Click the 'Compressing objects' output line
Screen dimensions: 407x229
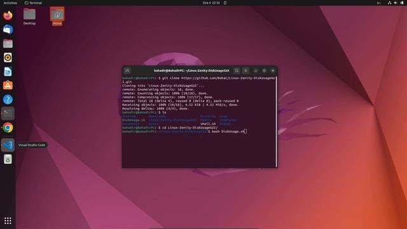168,97
